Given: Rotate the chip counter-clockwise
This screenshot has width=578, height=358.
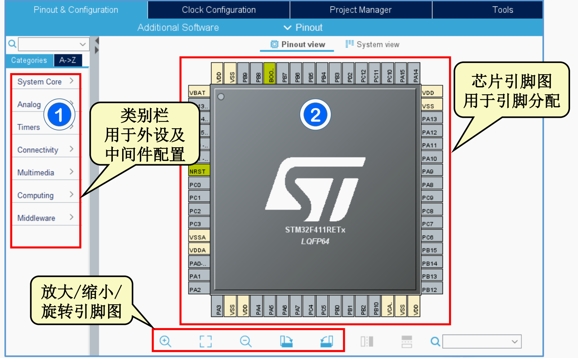Looking at the screenshot, I should point(326,341).
